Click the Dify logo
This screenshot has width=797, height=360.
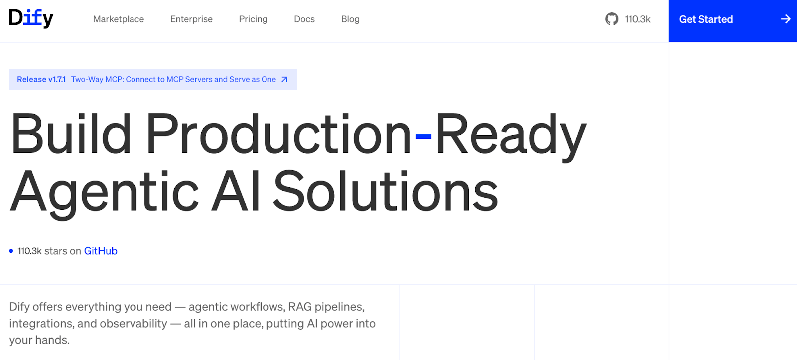point(31,19)
